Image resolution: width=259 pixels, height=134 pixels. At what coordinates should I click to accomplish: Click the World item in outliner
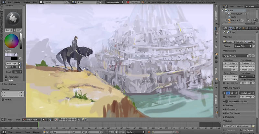(233, 17)
